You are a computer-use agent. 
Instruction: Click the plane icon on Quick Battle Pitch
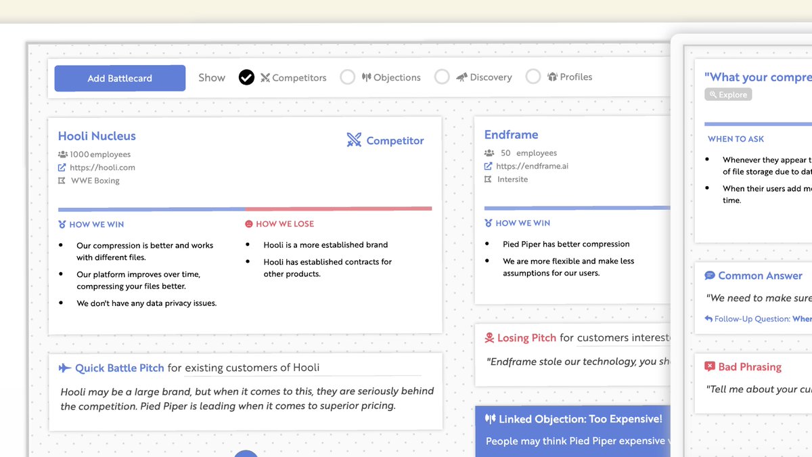tap(65, 368)
